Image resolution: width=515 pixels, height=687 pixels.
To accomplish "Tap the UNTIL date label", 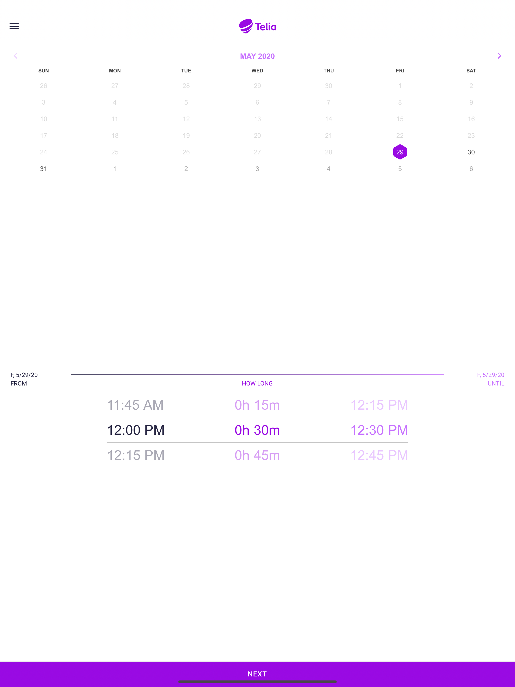I will pyautogui.click(x=490, y=379).
